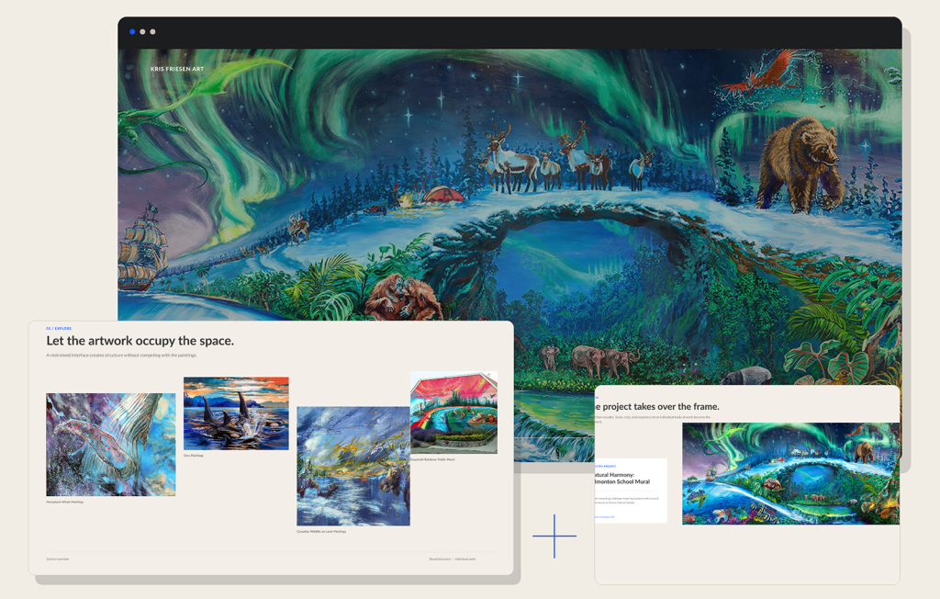Open the blue link in the project card

pos(605,516)
